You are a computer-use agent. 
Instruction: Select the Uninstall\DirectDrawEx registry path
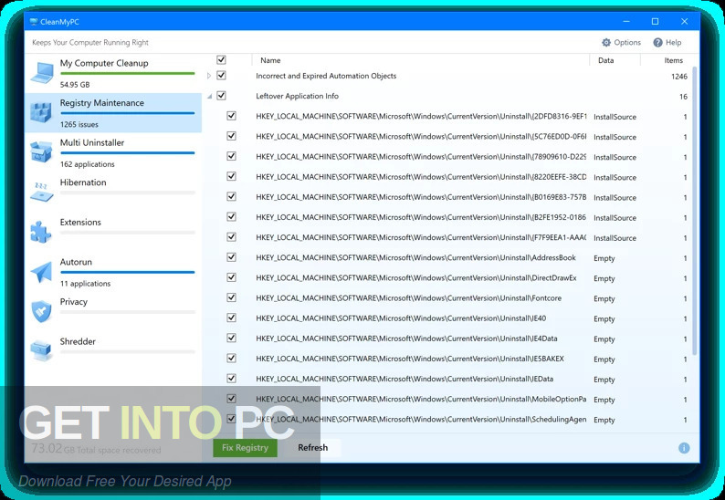coord(416,278)
